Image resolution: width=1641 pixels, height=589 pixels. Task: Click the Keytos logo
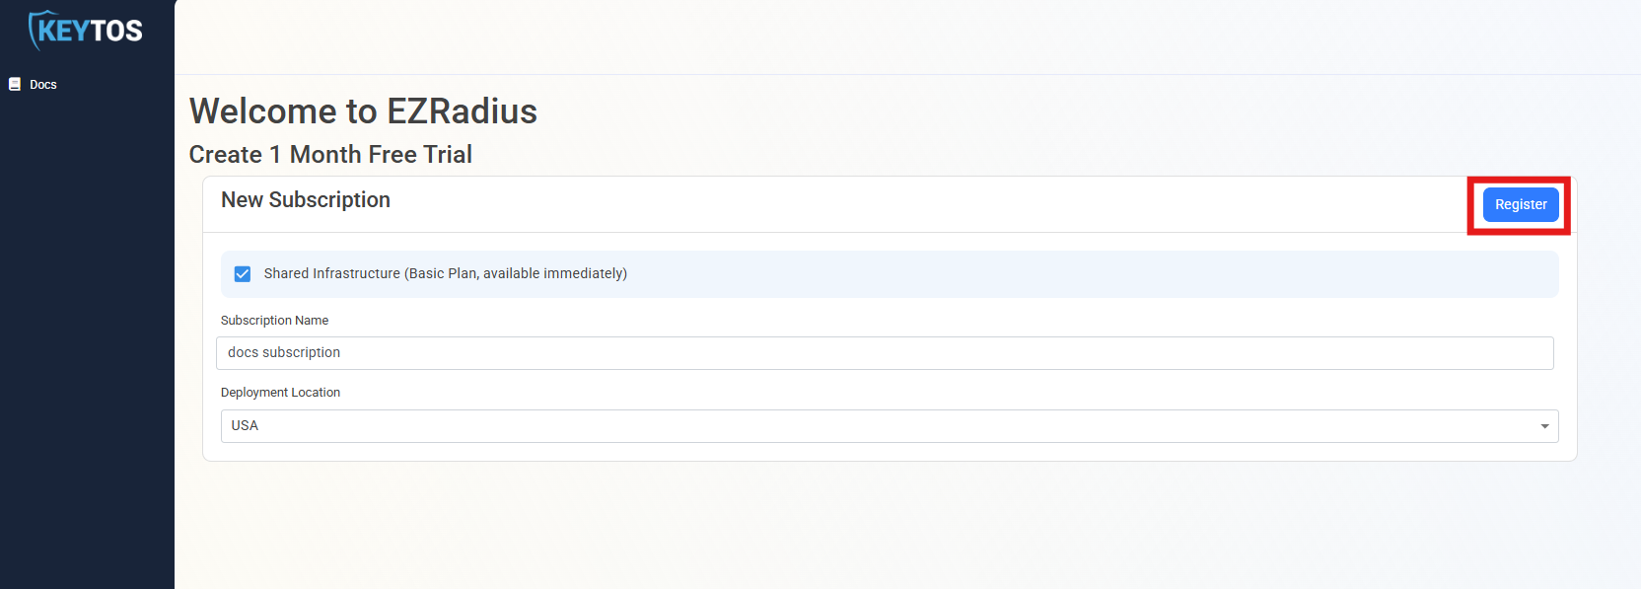click(86, 30)
